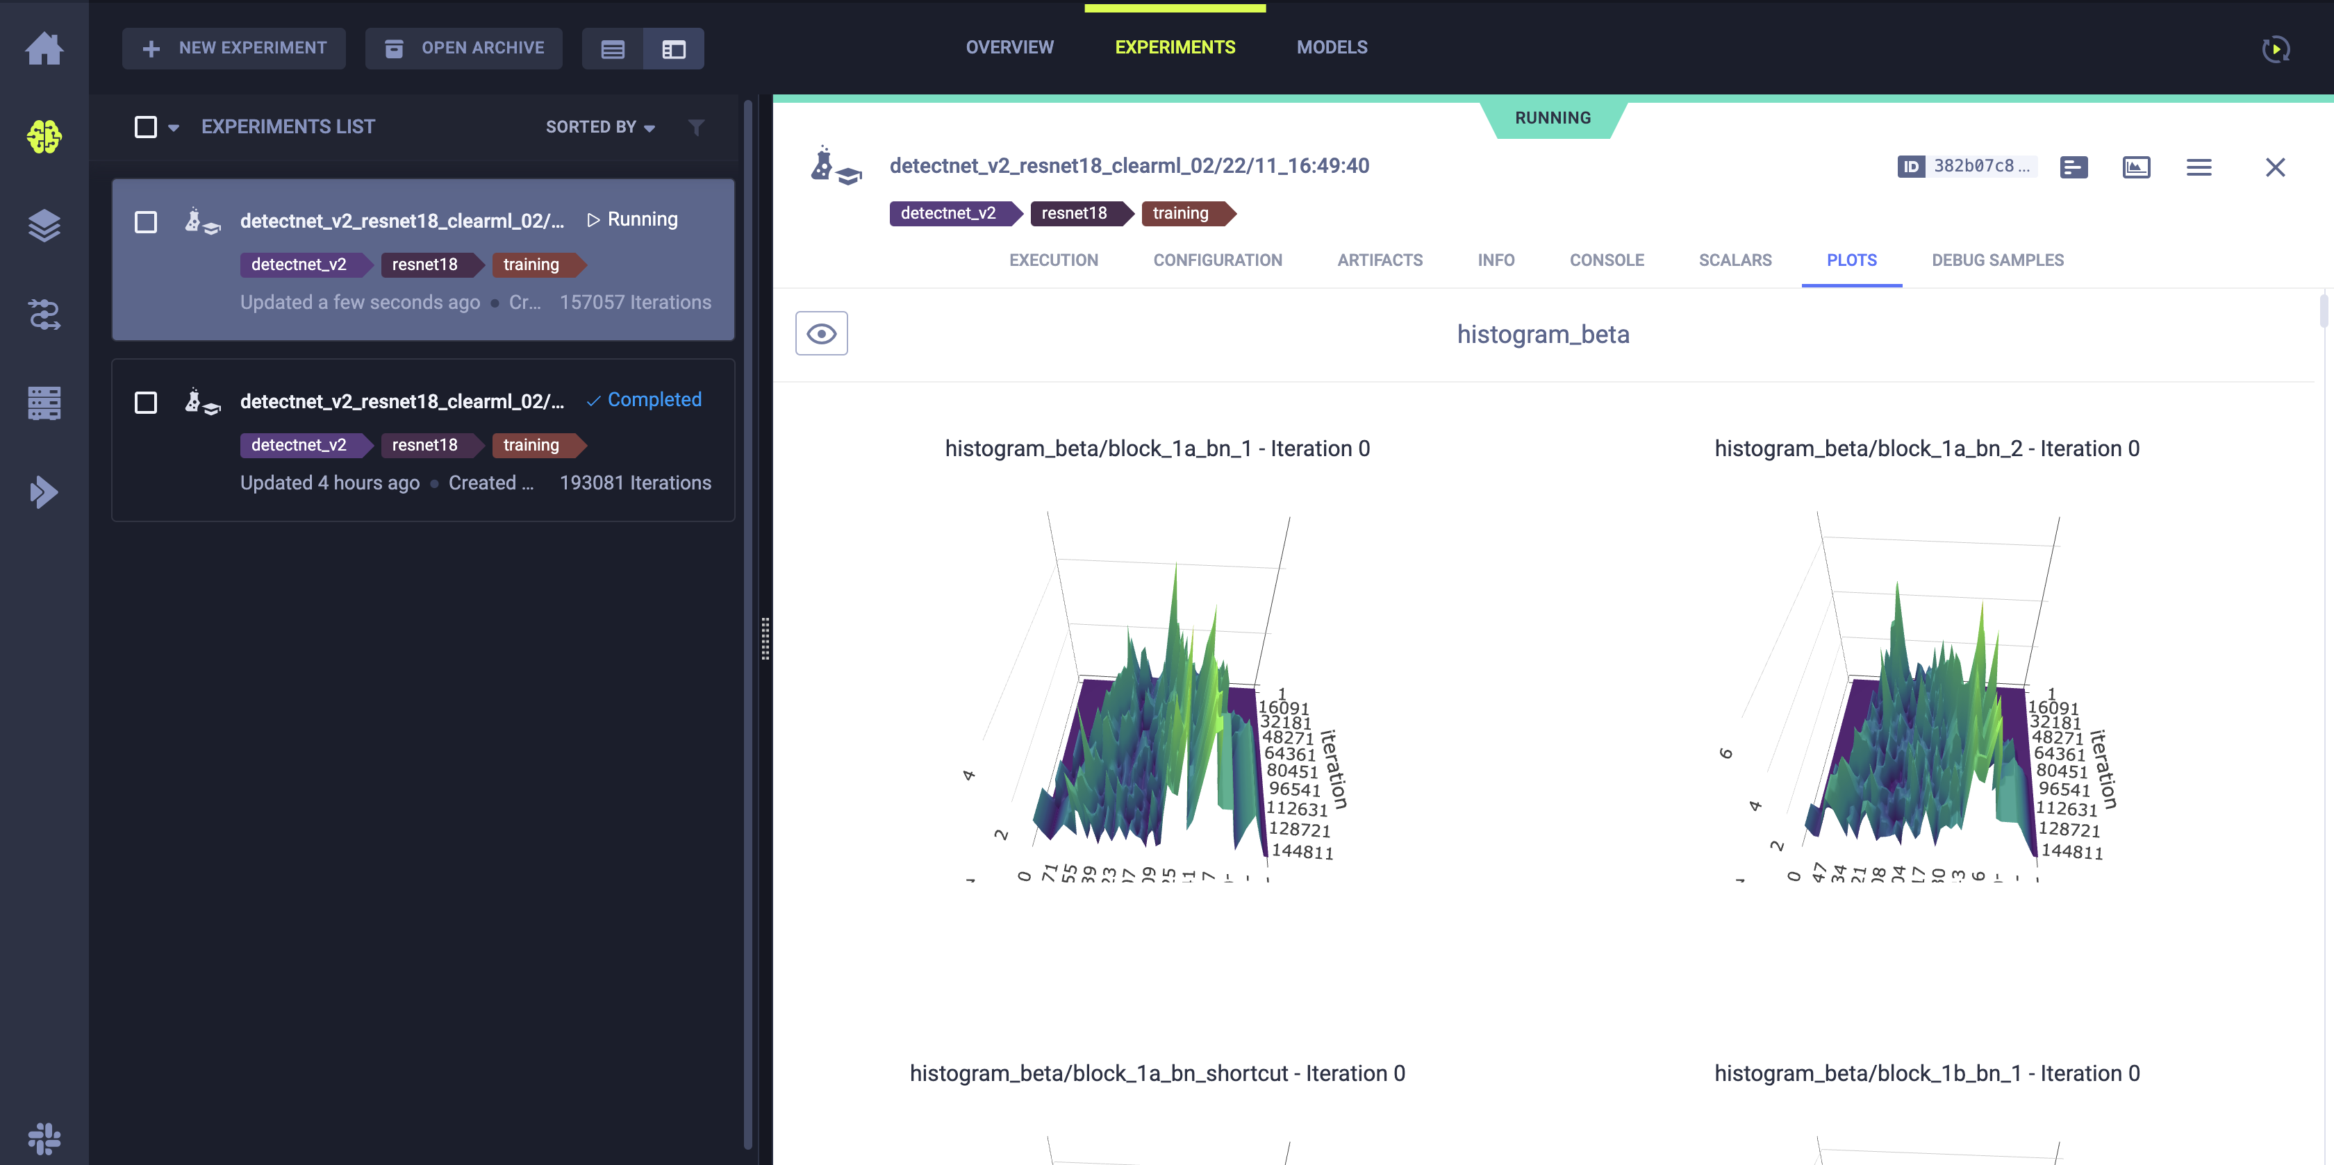Click the home icon in sidebar
2334x1165 pixels.
coord(44,48)
